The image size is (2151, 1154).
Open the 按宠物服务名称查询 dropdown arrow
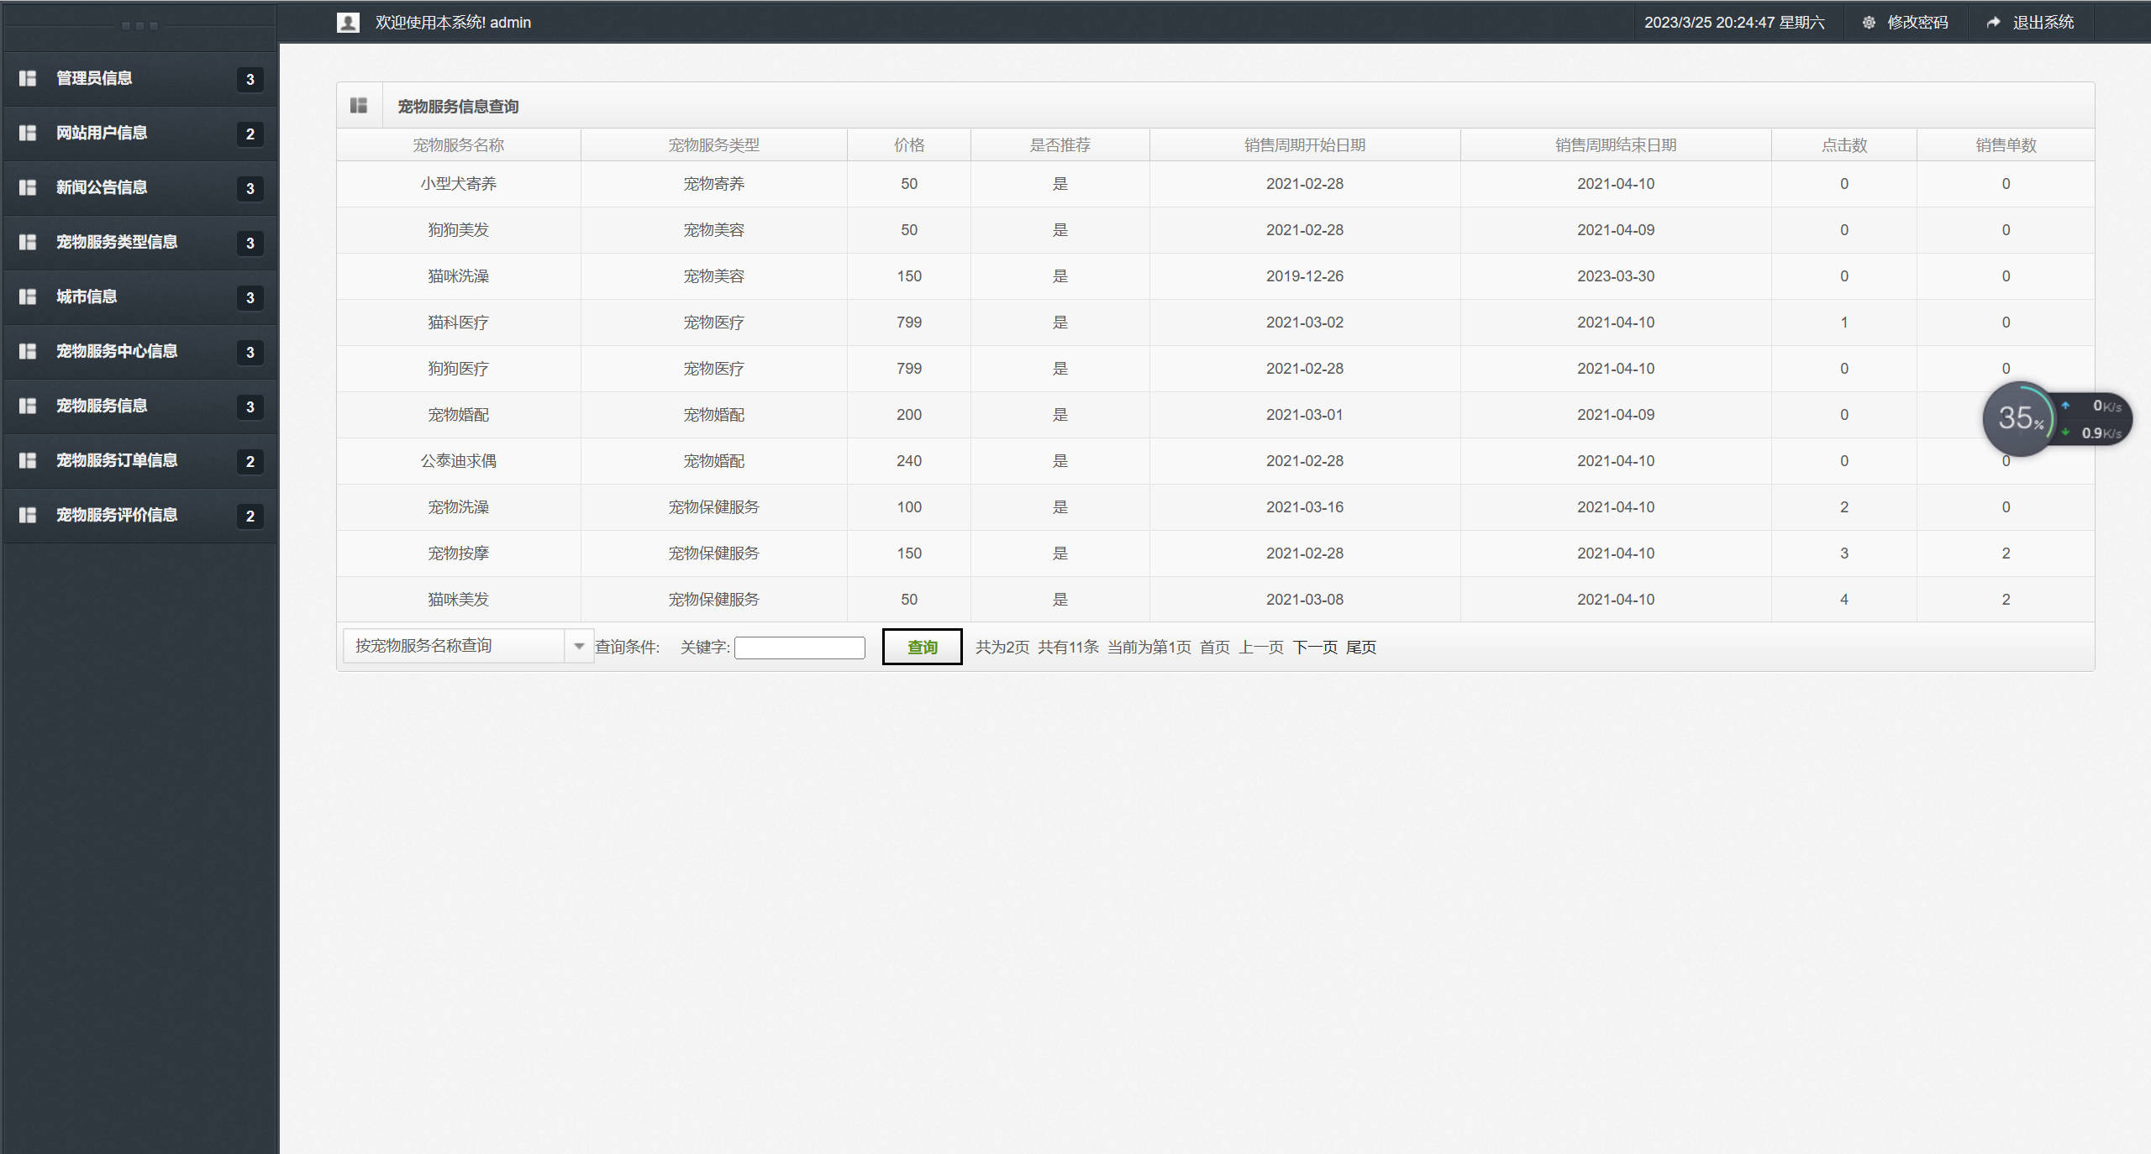tap(579, 646)
